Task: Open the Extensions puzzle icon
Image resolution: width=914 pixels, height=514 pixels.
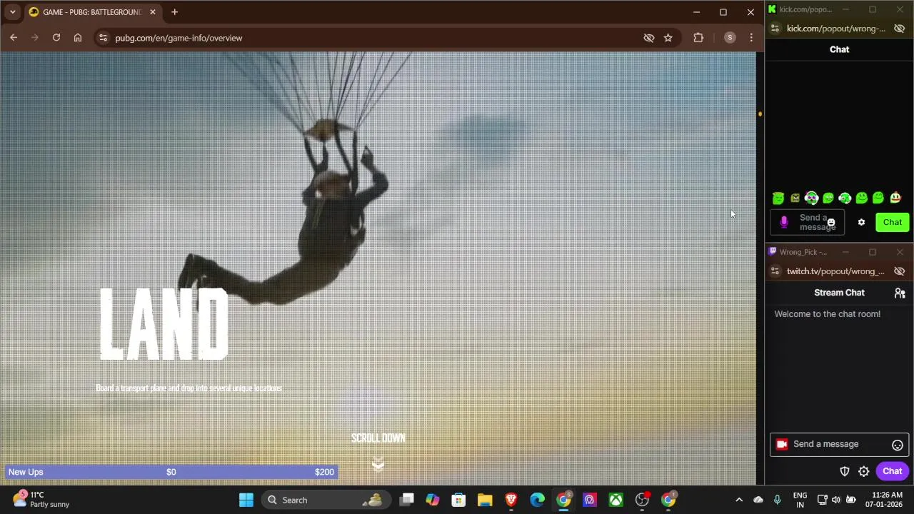Action: 698,38
